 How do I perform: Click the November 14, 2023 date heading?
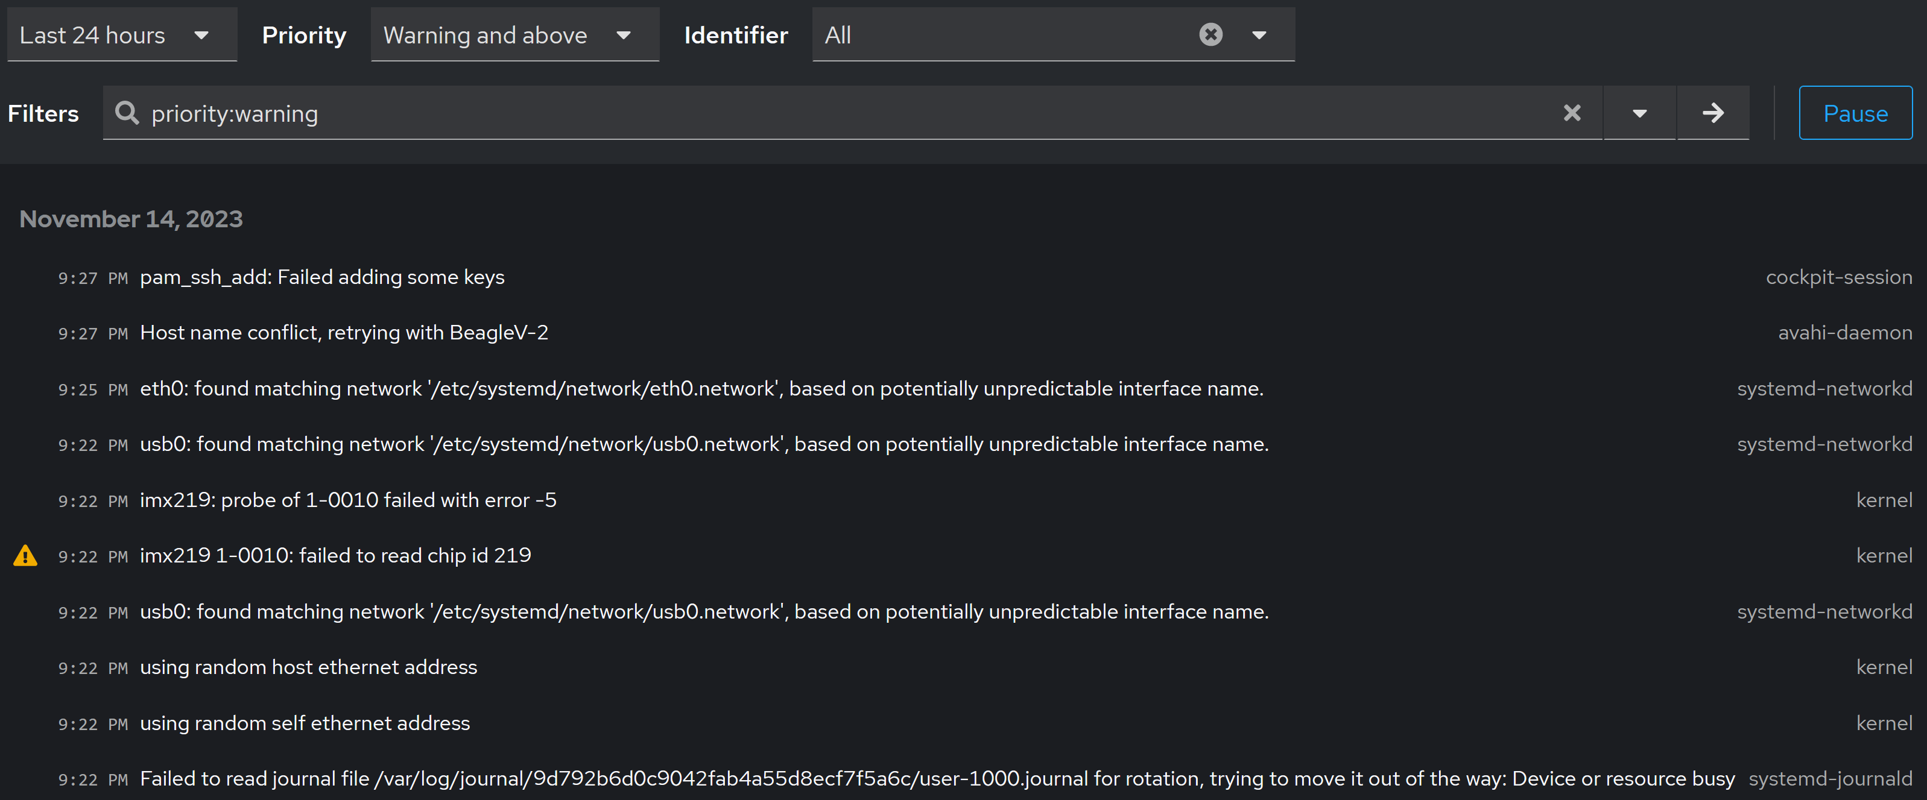[x=131, y=219]
